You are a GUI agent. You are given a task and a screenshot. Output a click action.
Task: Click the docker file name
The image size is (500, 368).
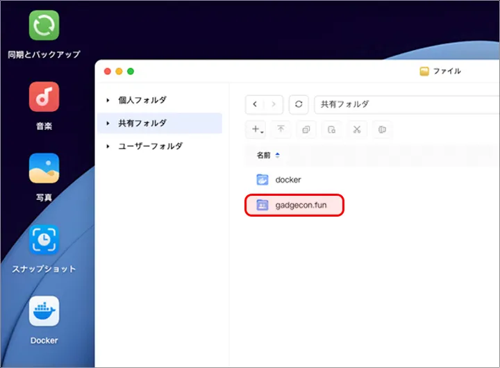coord(288,180)
